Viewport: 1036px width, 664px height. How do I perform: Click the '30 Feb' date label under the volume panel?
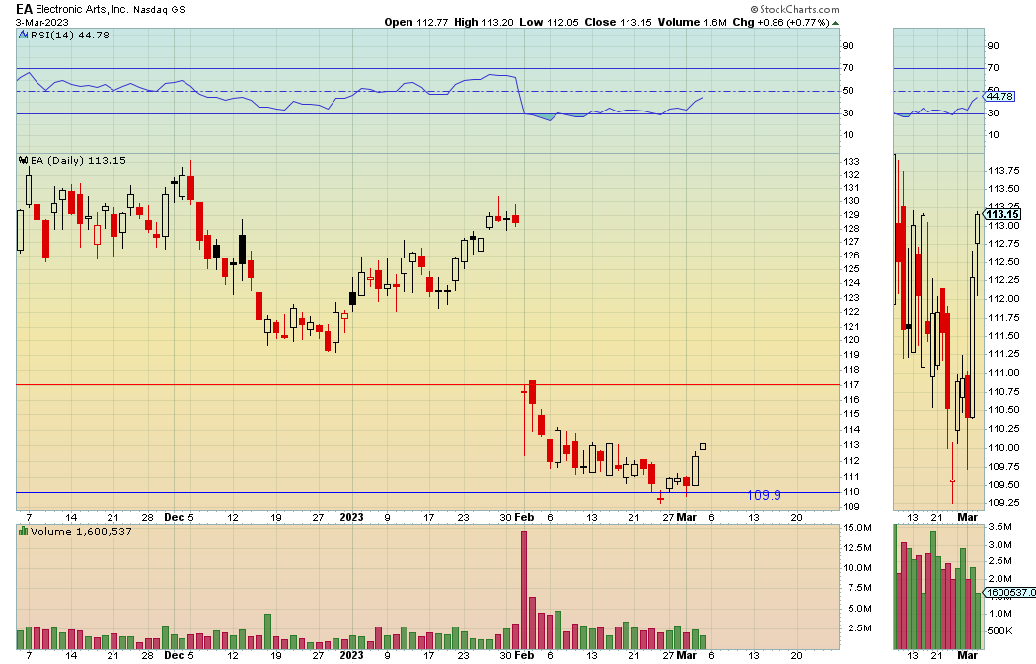[517, 655]
